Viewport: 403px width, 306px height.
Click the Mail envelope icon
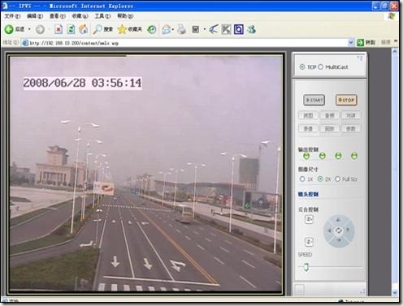click(x=166, y=29)
